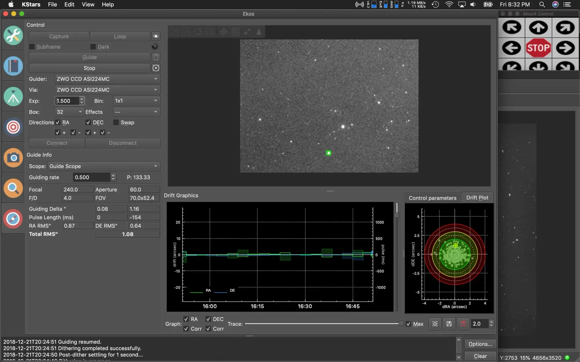Screen dimensions: 580x362
Task: Click the Trace slider track
Action: 319,324
